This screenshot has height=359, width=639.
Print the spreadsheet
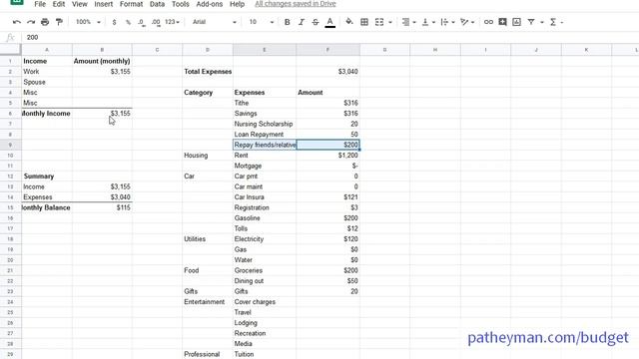(45, 22)
